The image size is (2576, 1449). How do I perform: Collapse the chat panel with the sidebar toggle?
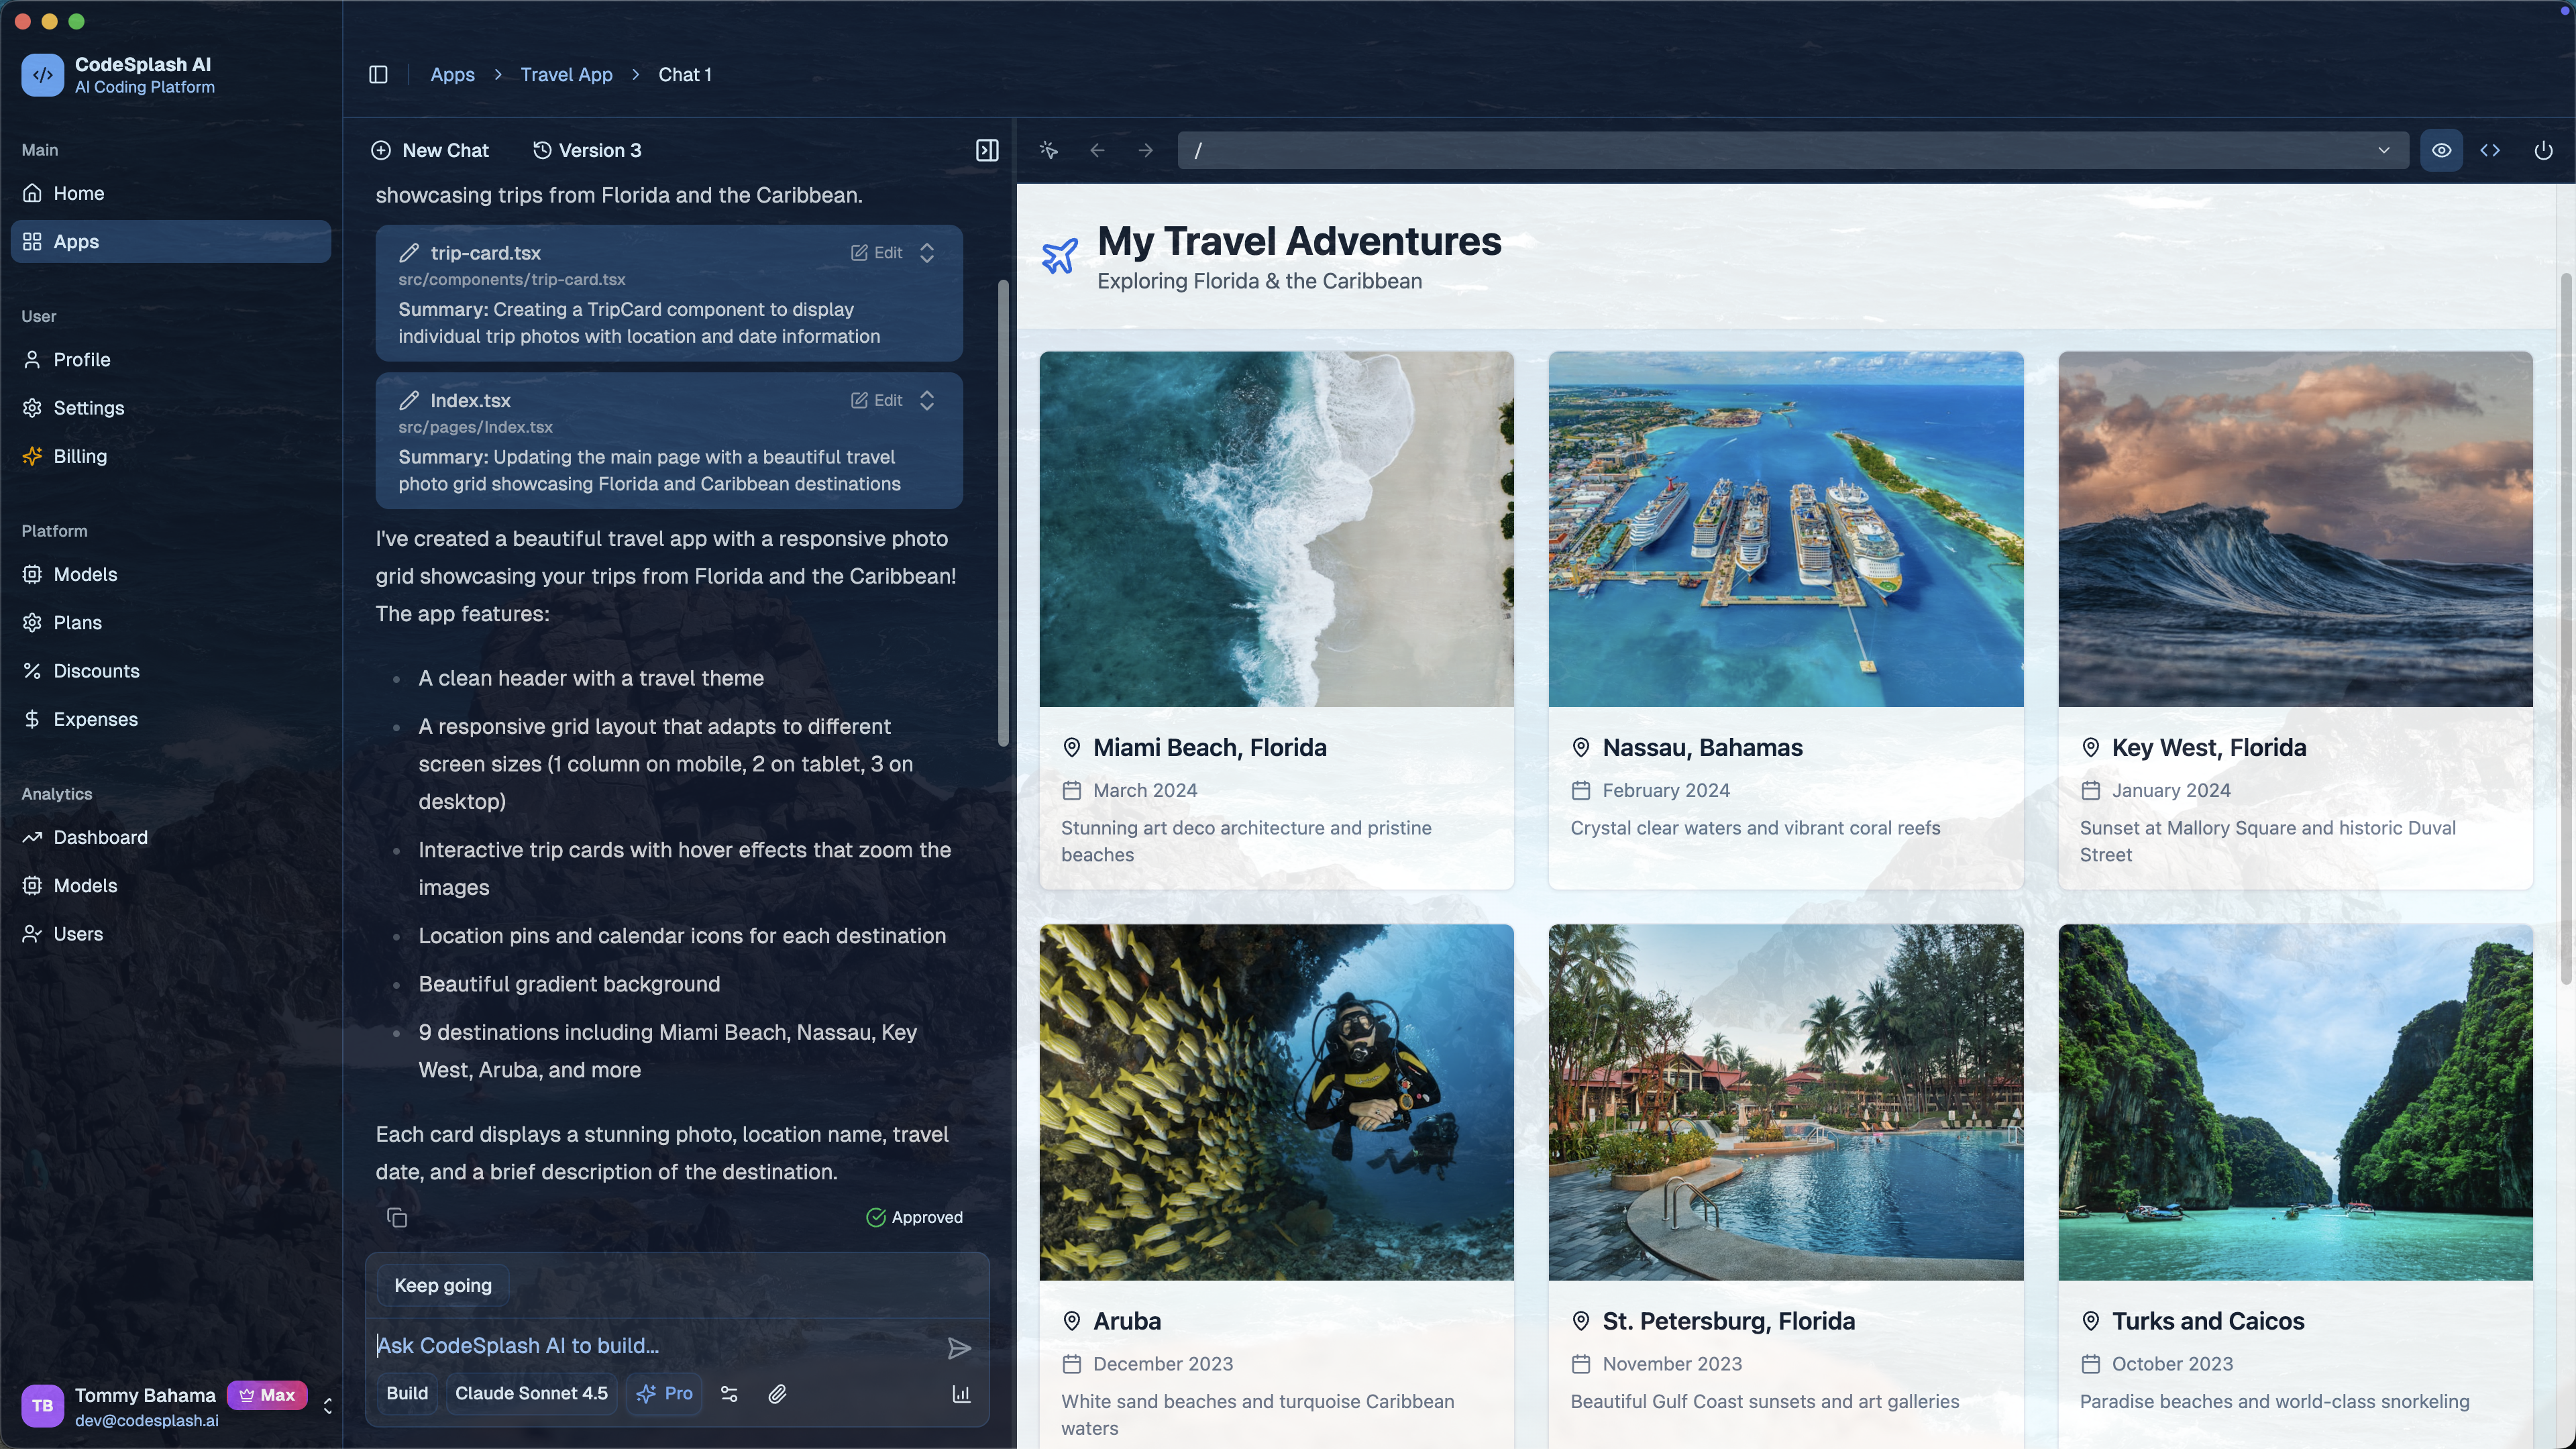[x=986, y=150]
